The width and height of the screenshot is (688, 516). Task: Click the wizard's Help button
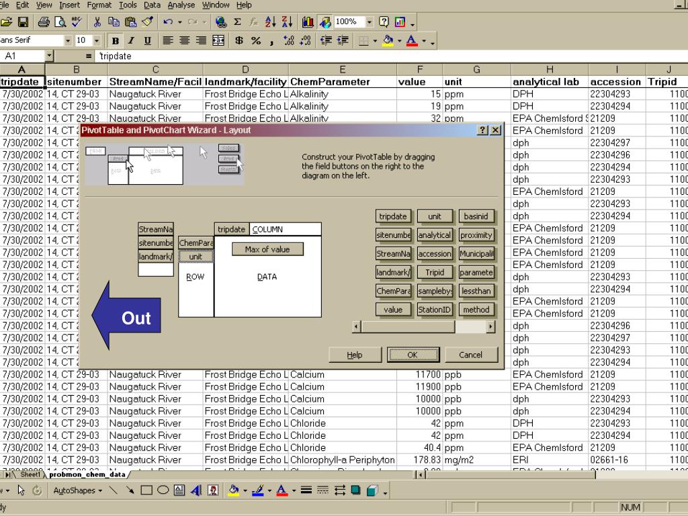click(x=355, y=355)
